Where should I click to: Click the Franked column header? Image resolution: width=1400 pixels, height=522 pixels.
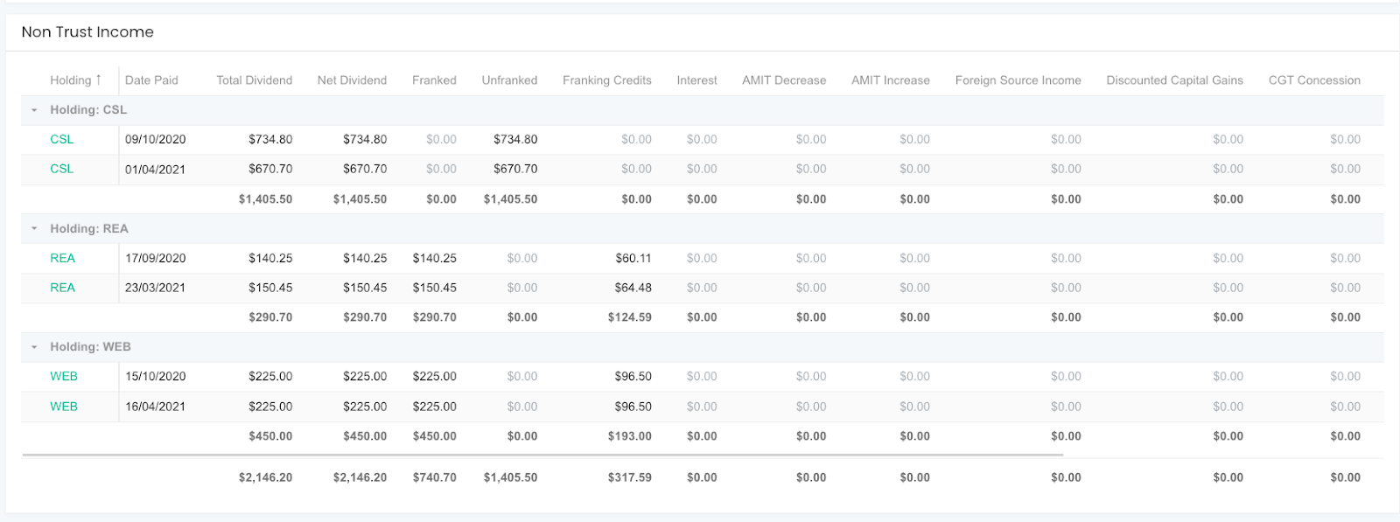pyautogui.click(x=434, y=80)
